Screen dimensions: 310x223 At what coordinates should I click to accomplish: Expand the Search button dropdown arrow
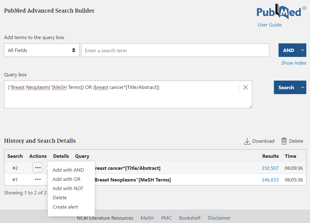(x=303, y=87)
